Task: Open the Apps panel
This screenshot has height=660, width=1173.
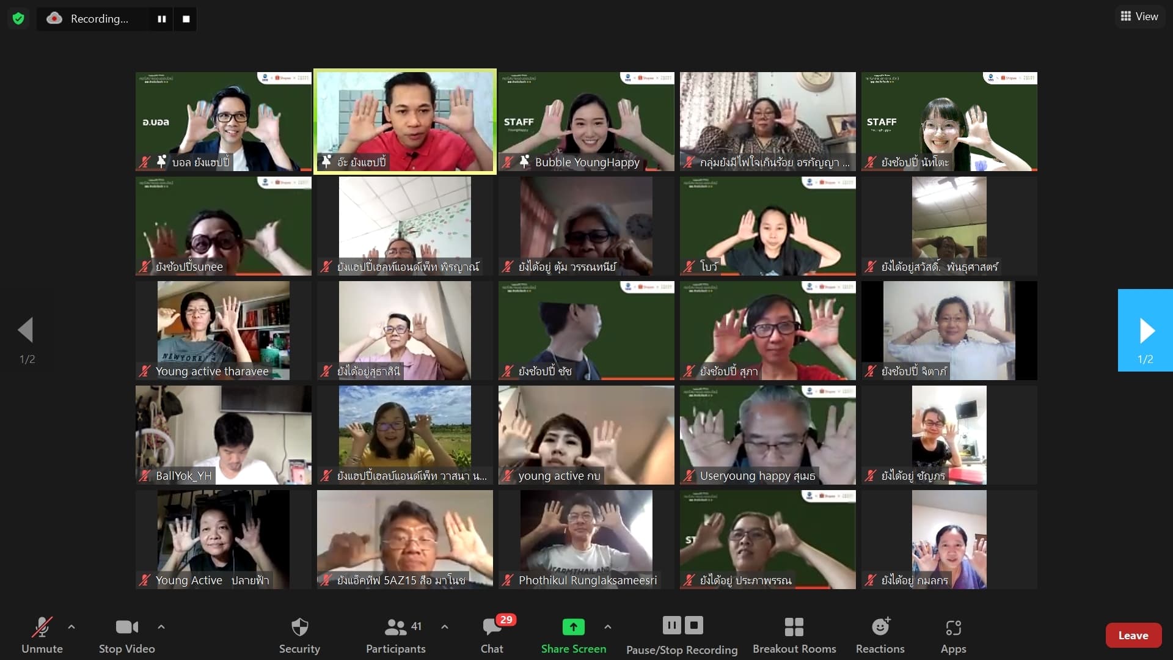Action: pos(953,636)
